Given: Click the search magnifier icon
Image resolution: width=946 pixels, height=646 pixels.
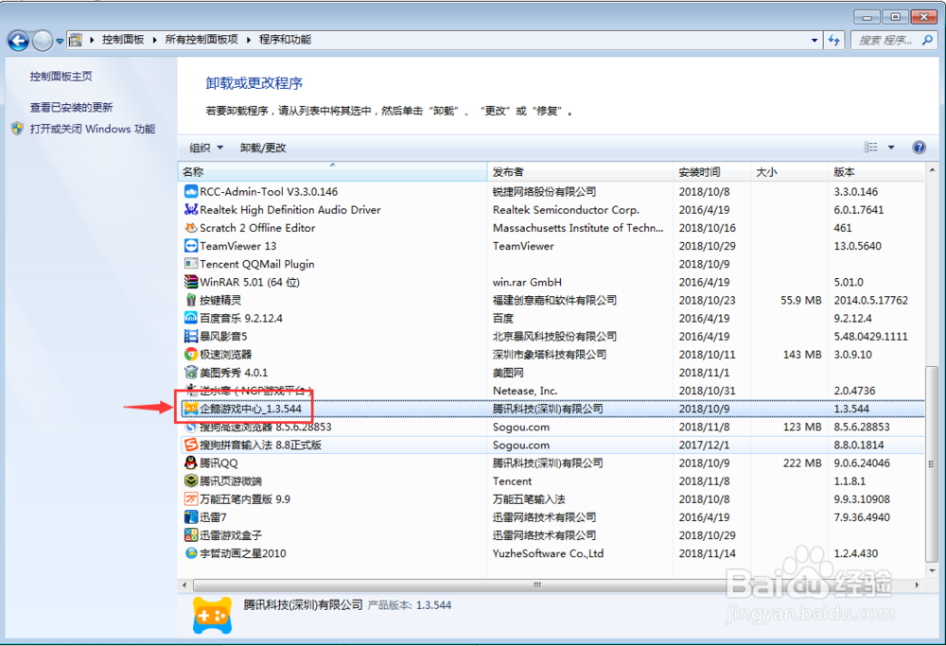Looking at the screenshot, I should click(x=927, y=41).
